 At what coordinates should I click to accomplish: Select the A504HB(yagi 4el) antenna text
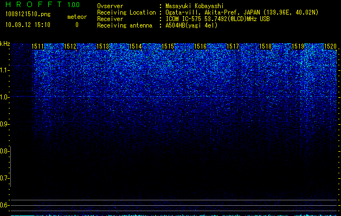[x=191, y=25]
